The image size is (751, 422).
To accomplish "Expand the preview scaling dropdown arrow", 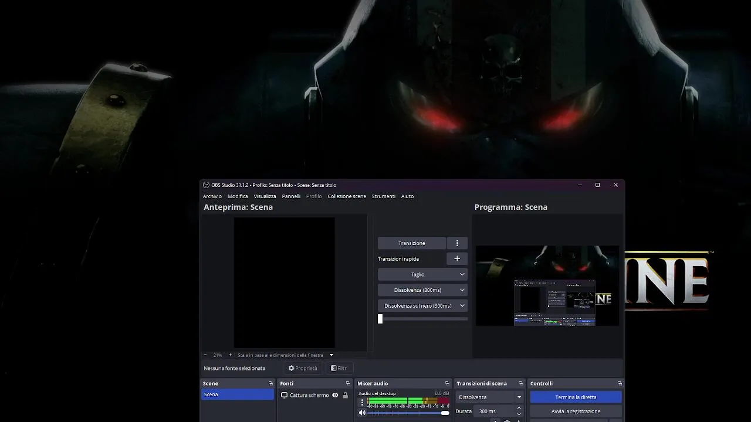I will coord(331,355).
